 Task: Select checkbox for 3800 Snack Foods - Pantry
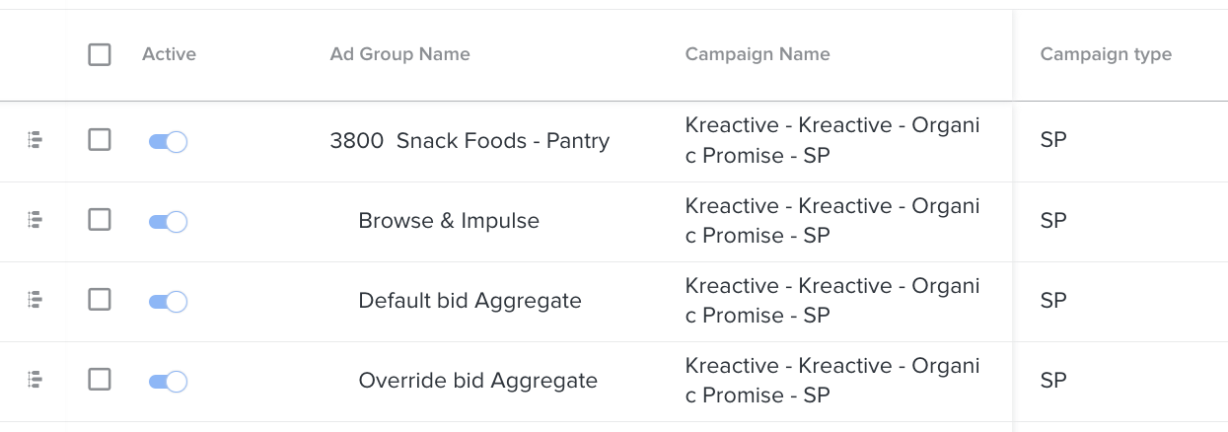click(x=100, y=140)
